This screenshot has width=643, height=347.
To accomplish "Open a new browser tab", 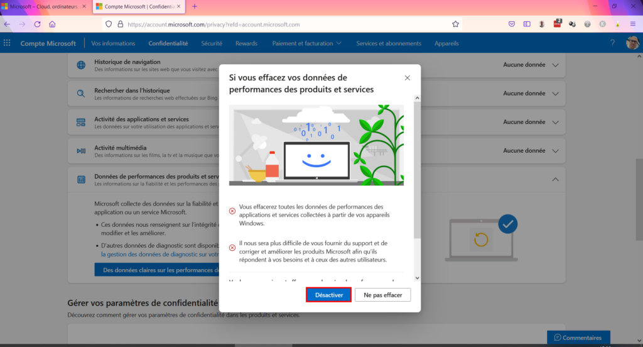I will pyautogui.click(x=195, y=6).
